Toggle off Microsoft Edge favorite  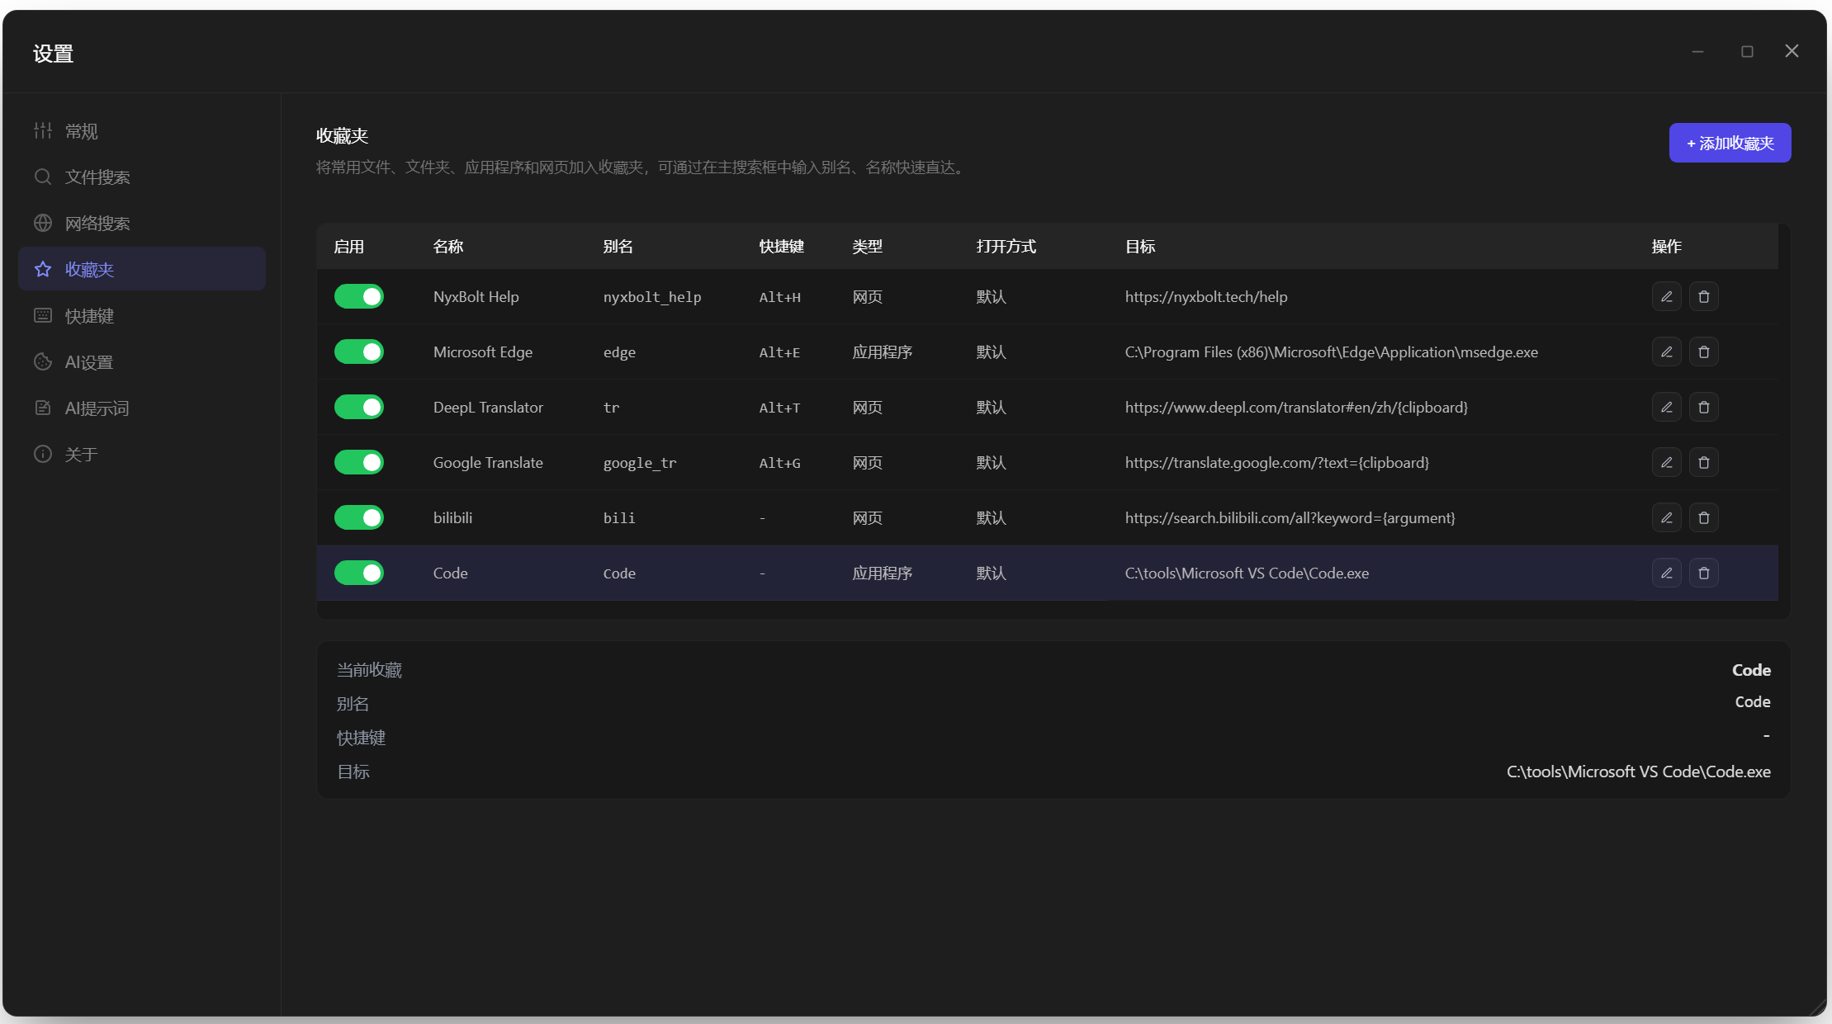(x=359, y=352)
